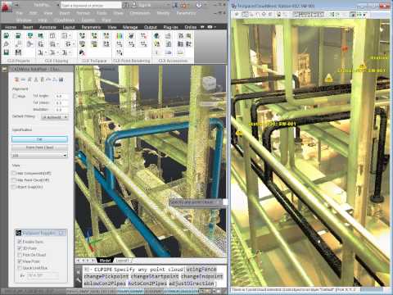Click the first icon in CLR TruSpace panel

(82, 36)
